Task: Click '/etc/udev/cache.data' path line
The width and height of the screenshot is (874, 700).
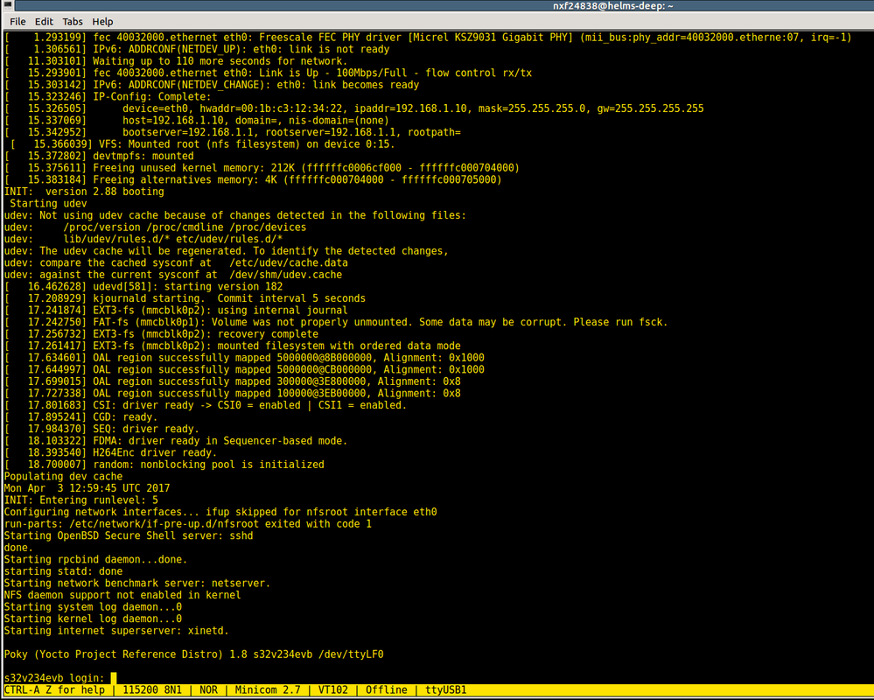Action: point(176,263)
